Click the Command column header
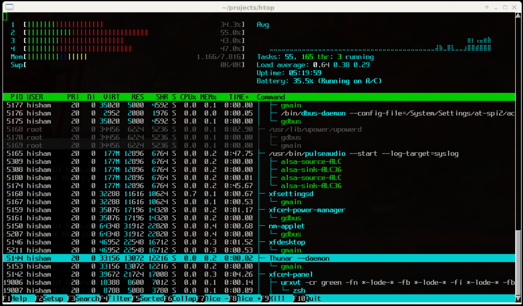Viewport: 523px width, 306px height. click(x=271, y=97)
